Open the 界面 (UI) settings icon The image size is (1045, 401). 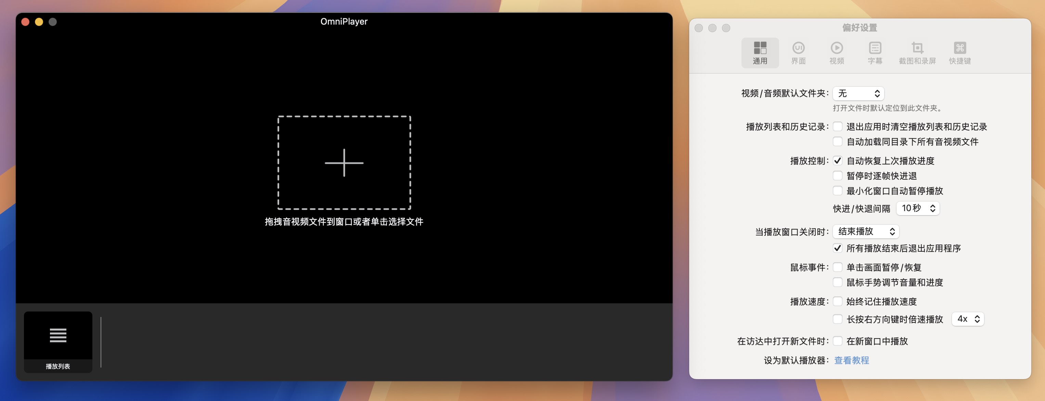[x=799, y=52]
